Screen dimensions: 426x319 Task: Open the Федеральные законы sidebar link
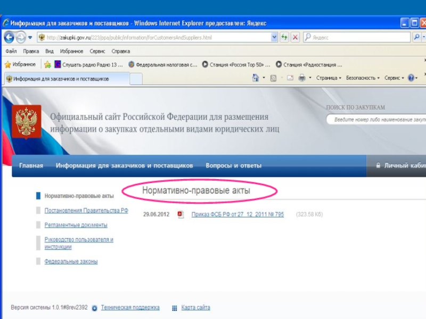pyautogui.click(x=71, y=262)
